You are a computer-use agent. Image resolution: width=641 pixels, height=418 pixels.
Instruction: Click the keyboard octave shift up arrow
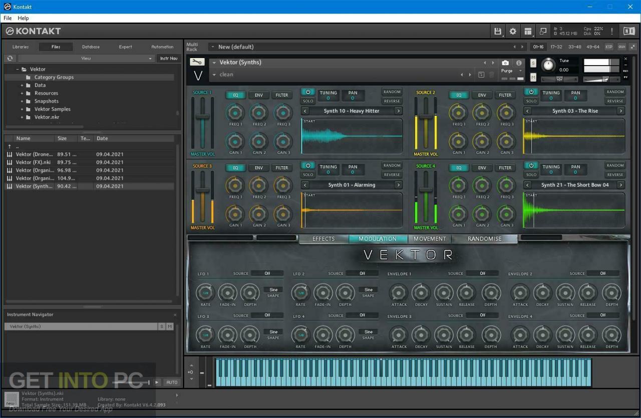click(190, 366)
